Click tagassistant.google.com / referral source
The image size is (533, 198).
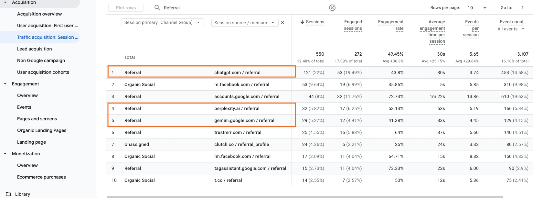click(250, 168)
